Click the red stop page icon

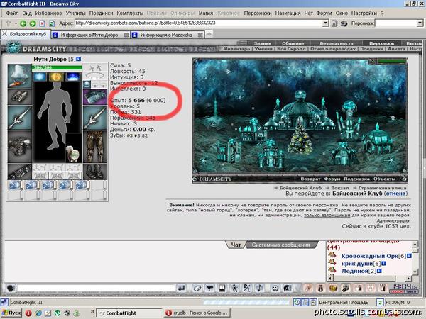42,23
